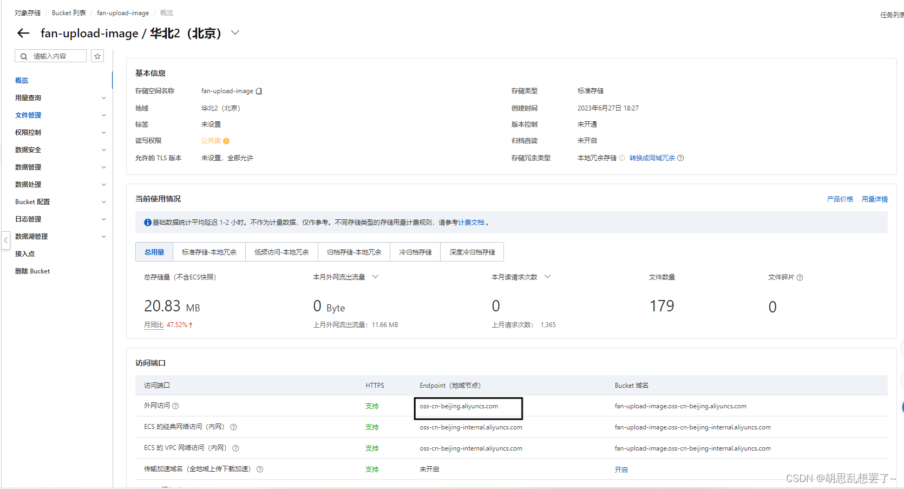Click the 月同比 47.52% text
The image size is (904, 489).
(168, 325)
